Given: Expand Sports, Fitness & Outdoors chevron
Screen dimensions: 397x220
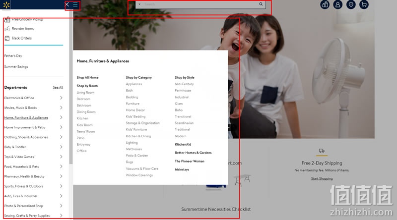Looking at the screenshot, I should tap(61, 186).
